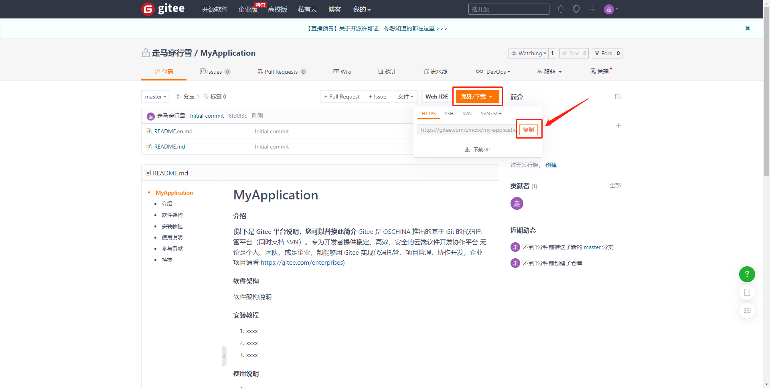
Task: Jump to 安装教程 in contents
Action: 172,226
